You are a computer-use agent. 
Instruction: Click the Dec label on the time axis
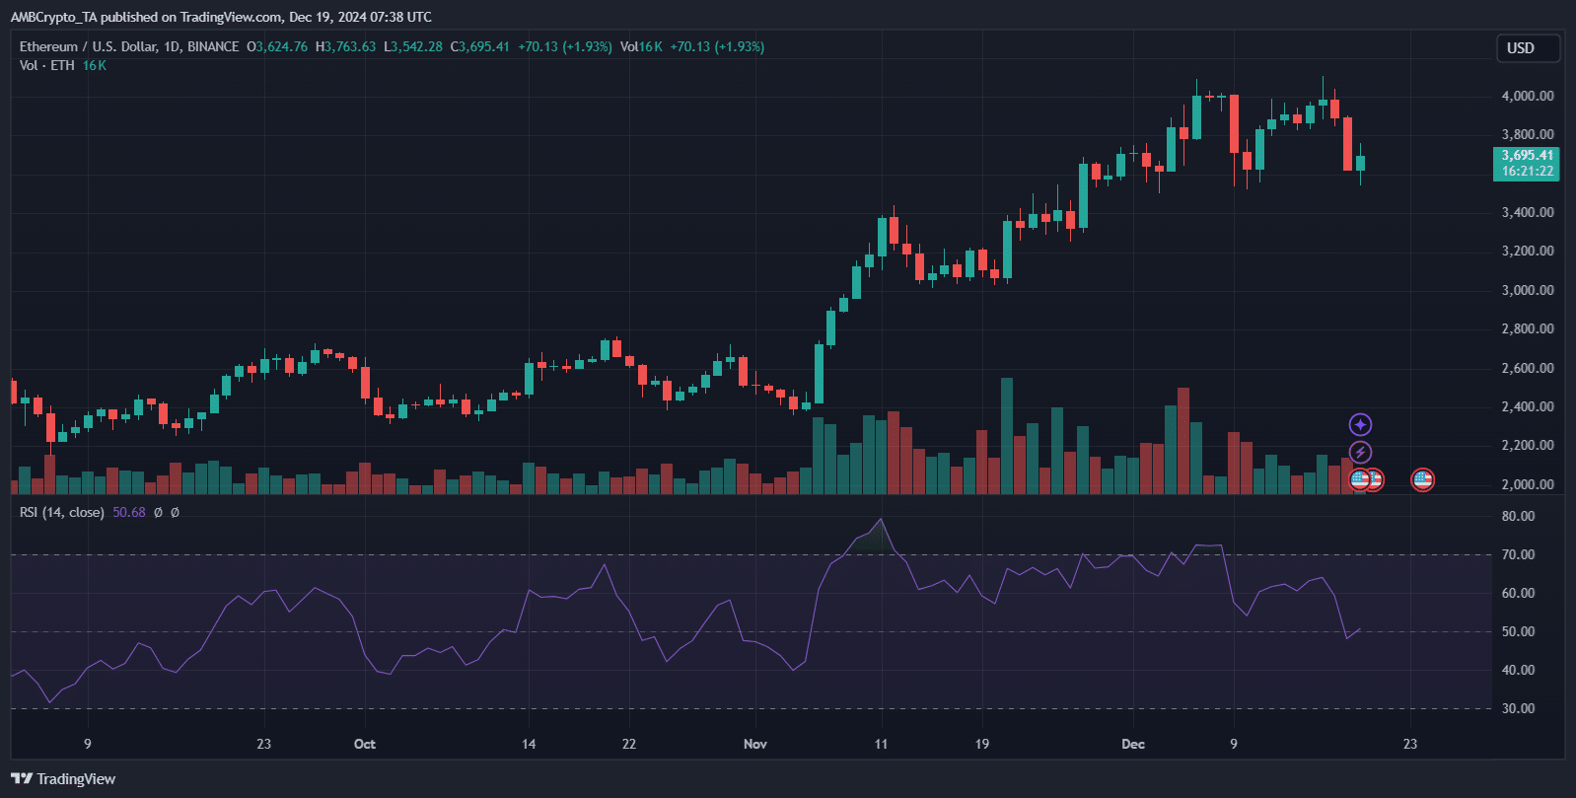pyautogui.click(x=1133, y=744)
